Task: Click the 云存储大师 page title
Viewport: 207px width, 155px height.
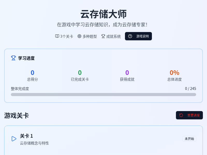Action: 103,14
